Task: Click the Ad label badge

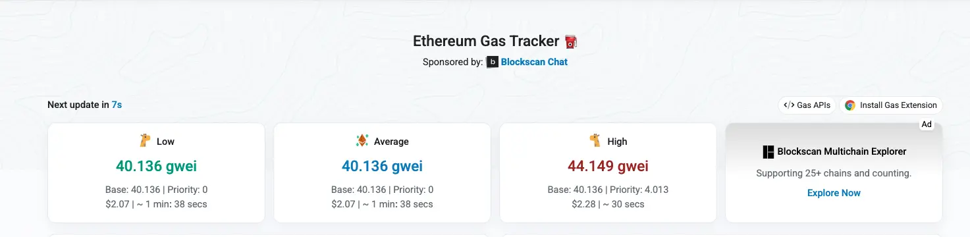Action: tap(927, 124)
